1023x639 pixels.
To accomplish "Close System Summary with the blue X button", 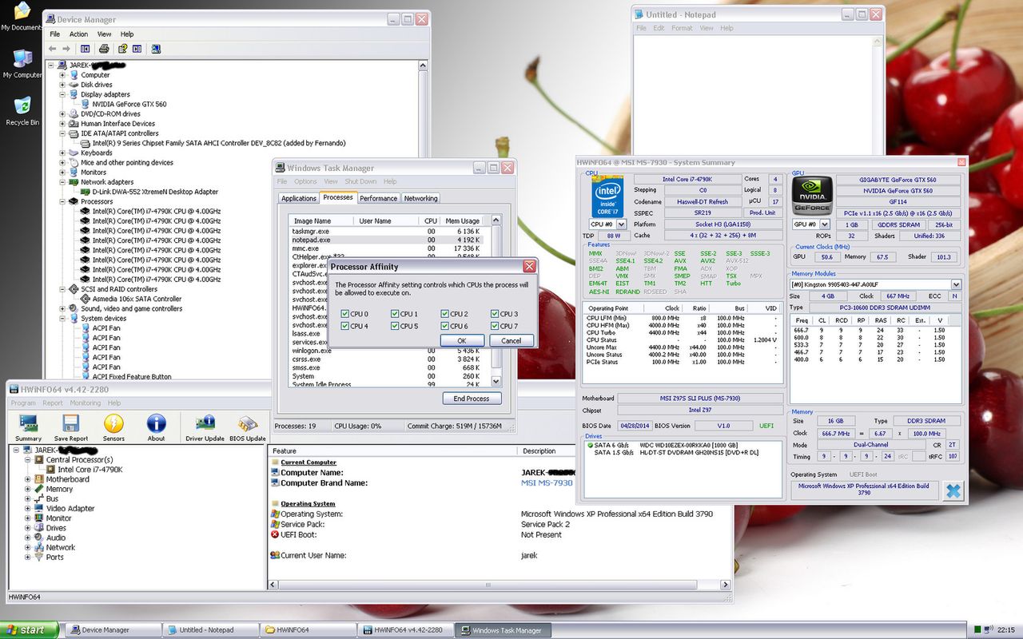I will (953, 490).
